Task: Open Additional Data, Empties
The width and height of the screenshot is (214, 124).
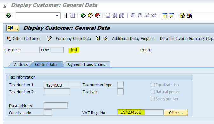Action: pyautogui.click(x=133, y=39)
